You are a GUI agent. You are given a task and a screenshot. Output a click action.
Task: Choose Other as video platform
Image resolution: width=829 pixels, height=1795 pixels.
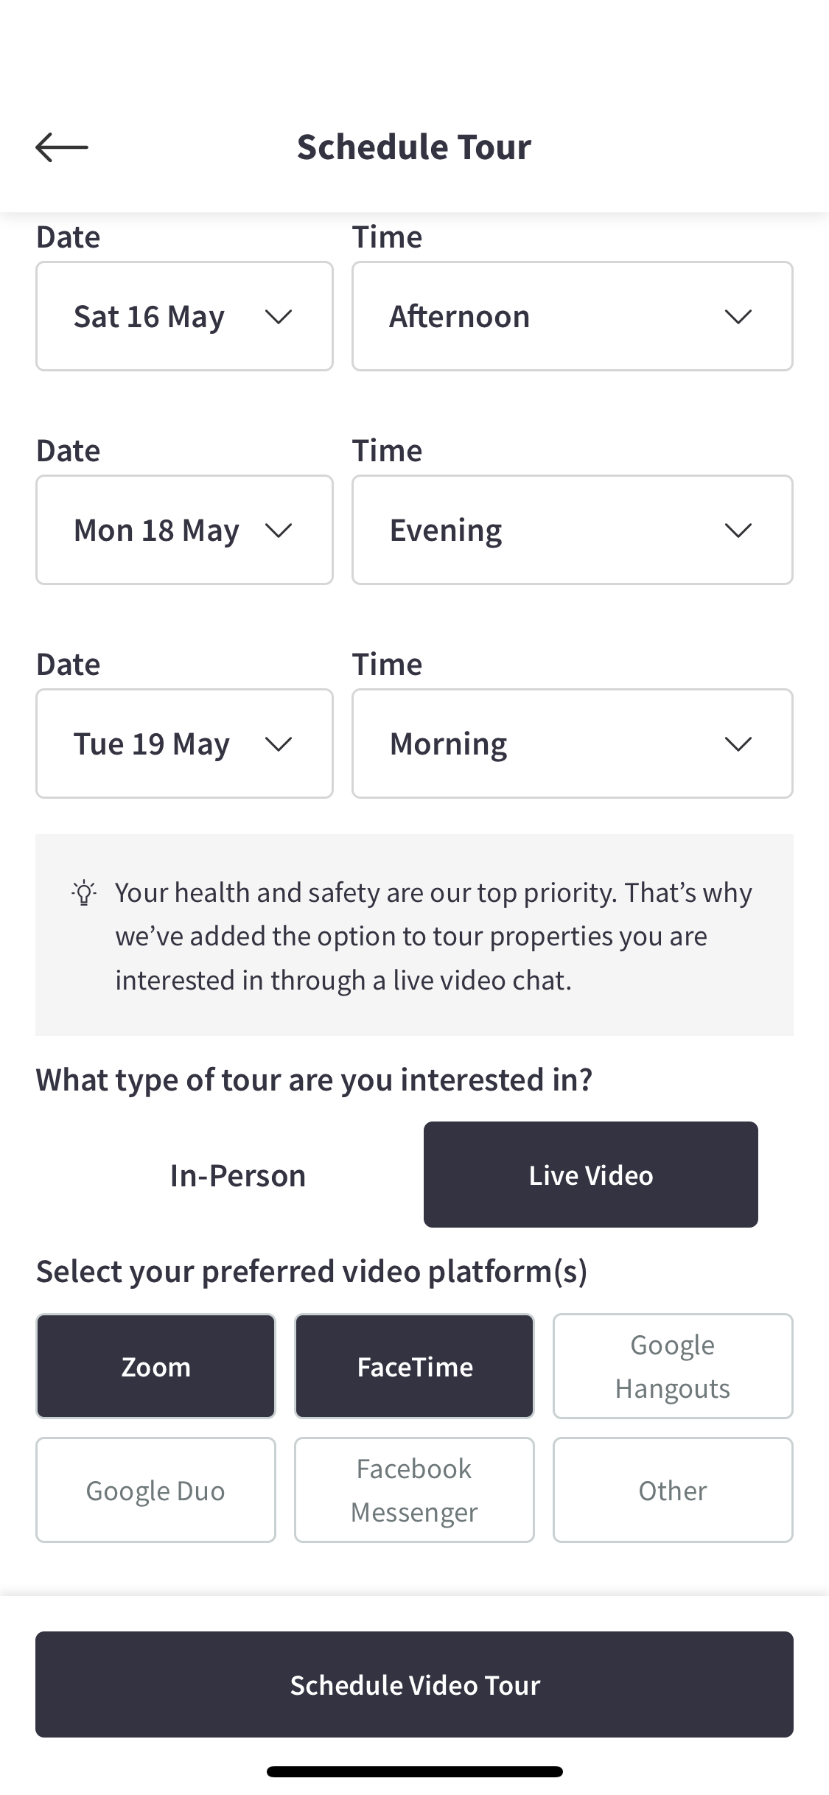(x=673, y=1490)
